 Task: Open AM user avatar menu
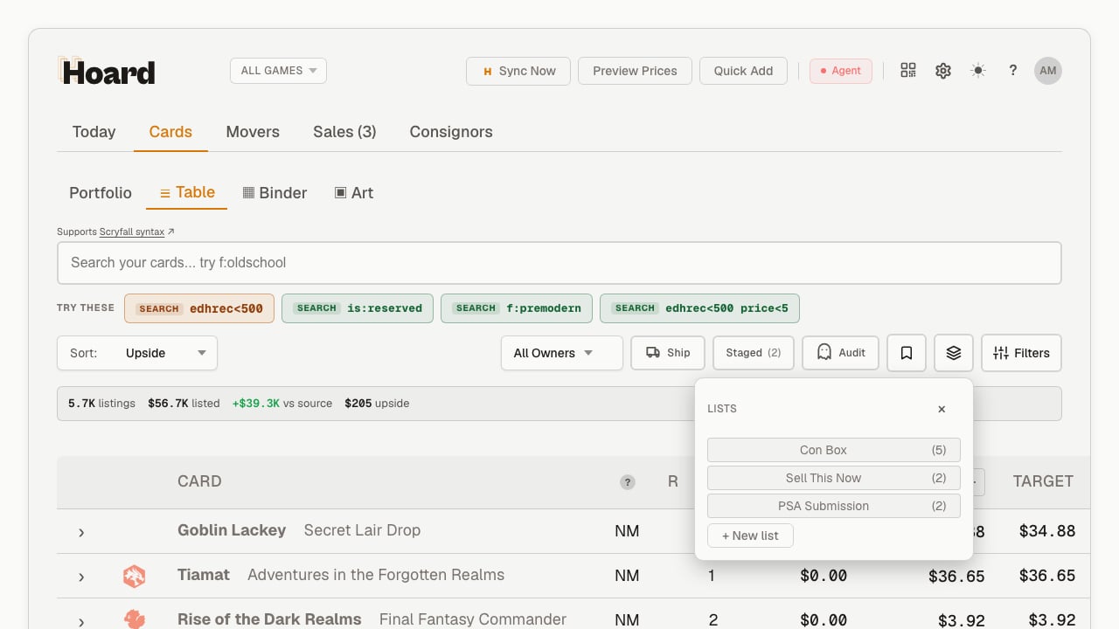[x=1048, y=71]
